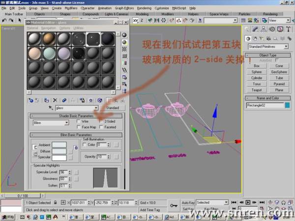Open Material Editor's Navigation menu
This screenshot has width=295, height=221.
pos(49,28)
